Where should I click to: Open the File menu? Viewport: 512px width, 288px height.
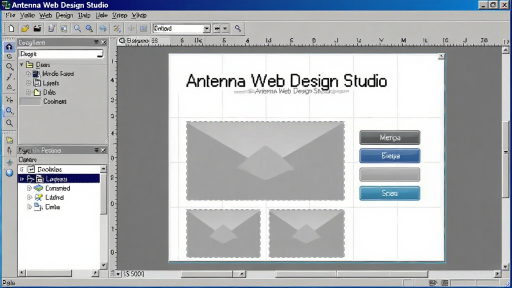pyautogui.click(x=10, y=15)
